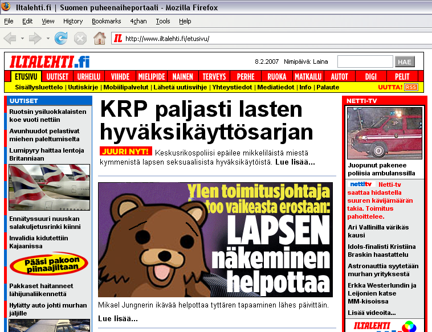Open Lumipyry haittaa lentoja Britanniaan

coord(47,154)
